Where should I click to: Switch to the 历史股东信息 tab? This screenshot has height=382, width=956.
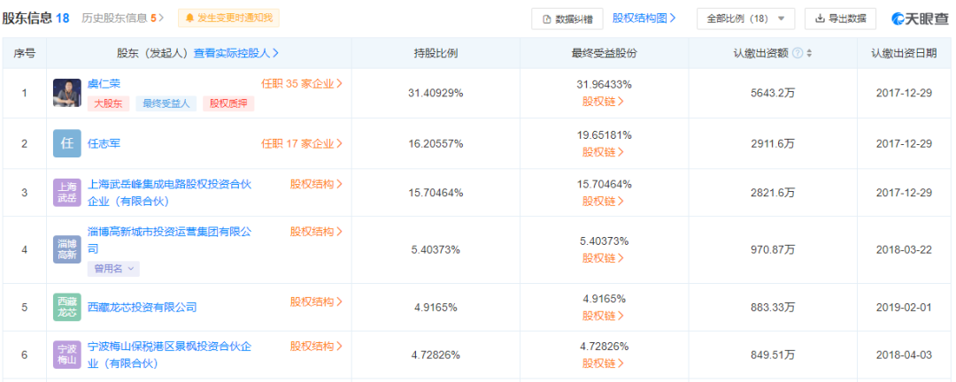point(123,18)
